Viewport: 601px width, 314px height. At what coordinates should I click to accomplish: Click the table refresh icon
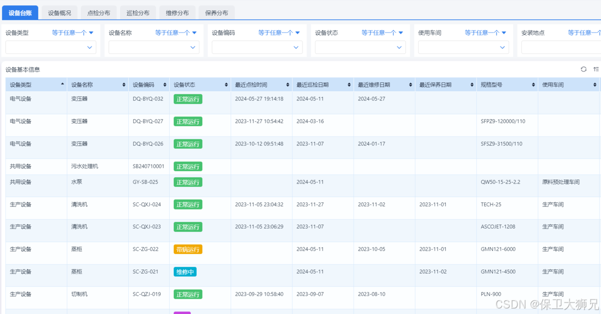(583, 69)
